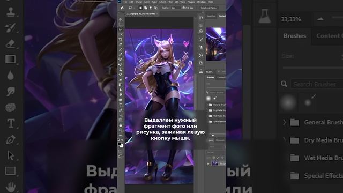Click the Select and Mask button
343x193 pixels.
point(208,8)
